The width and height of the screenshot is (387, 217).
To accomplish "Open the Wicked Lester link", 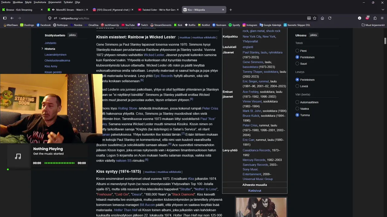I will [x=154, y=55].
